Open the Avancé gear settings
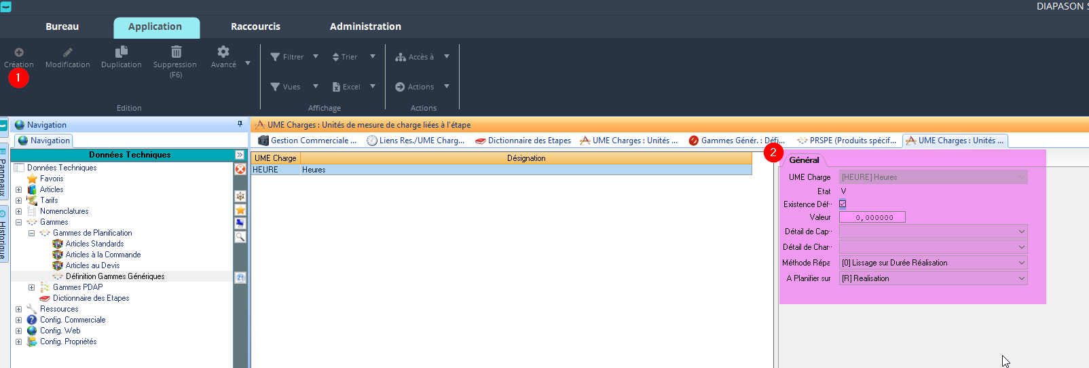 point(223,52)
